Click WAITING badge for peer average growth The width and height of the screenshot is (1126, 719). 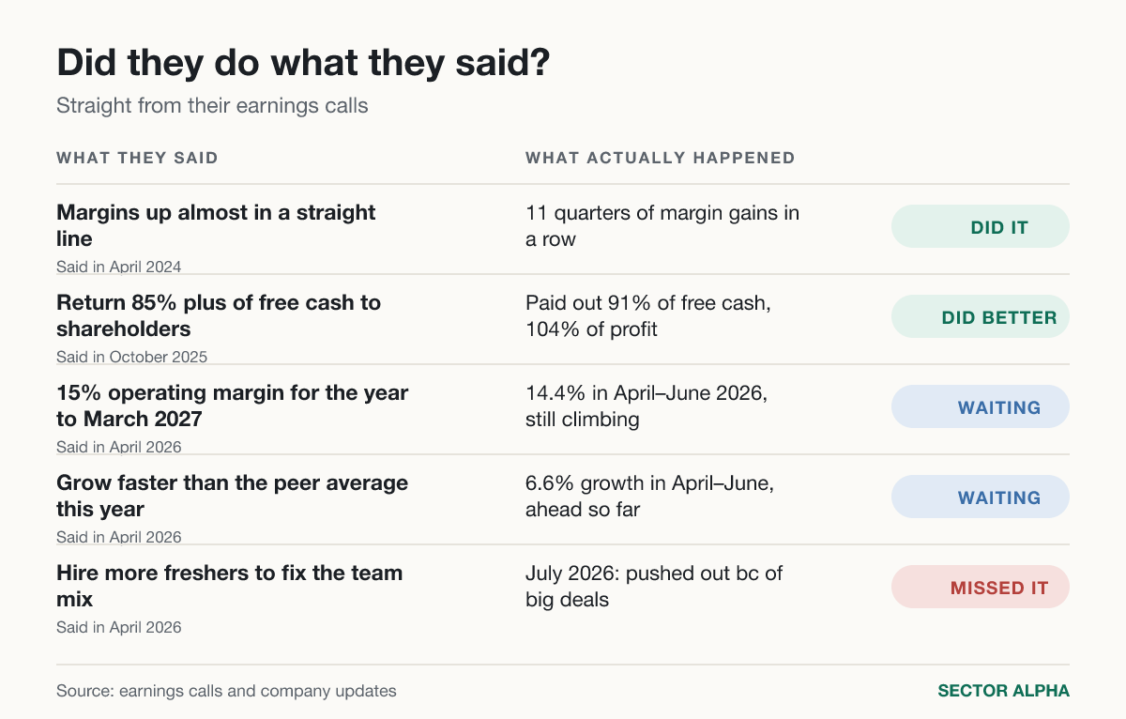[x=981, y=497]
